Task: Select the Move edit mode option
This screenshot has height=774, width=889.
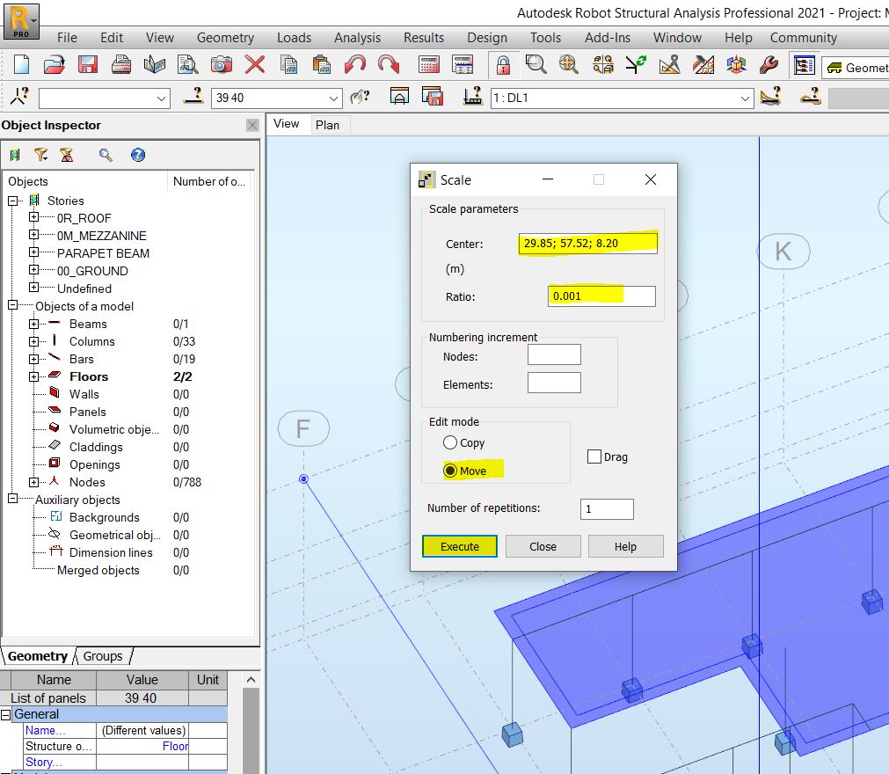Action: pos(451,471)
